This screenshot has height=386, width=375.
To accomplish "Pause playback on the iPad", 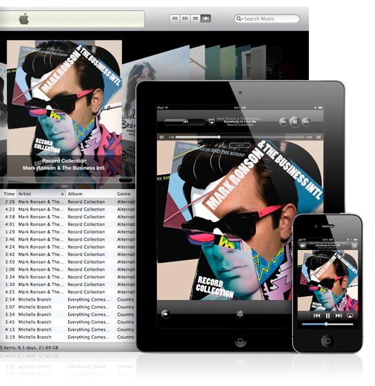I will point(295,121).
